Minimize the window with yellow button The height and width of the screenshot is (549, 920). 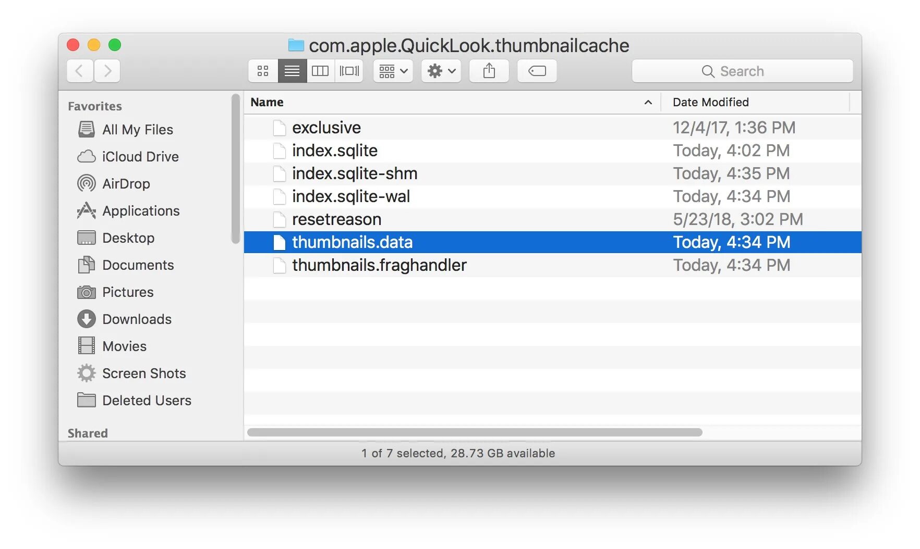94,45
